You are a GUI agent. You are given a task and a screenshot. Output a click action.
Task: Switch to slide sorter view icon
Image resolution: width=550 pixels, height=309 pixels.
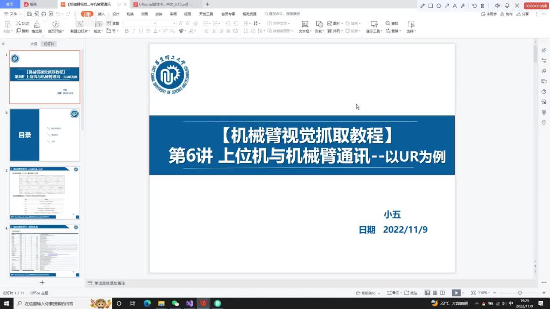(x=435, y=293)
